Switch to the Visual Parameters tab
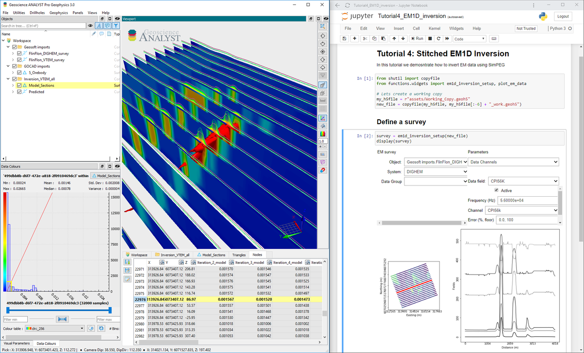584x353 pixels. click(x=17, y=343)
